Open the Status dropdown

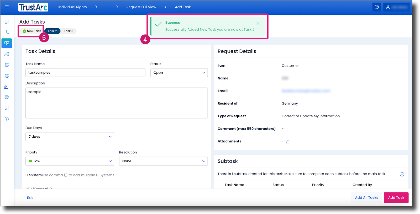[179, 73]
